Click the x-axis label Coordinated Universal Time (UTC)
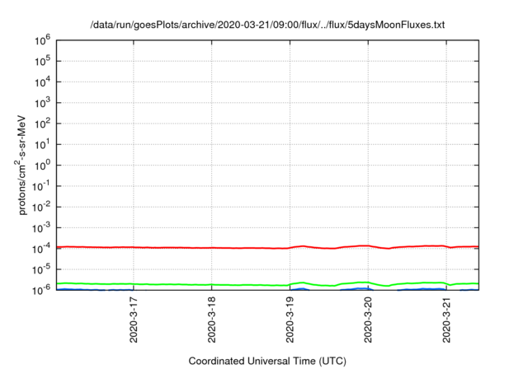The image size is (528, 369). pyautogui.click(x=267, y=361)
